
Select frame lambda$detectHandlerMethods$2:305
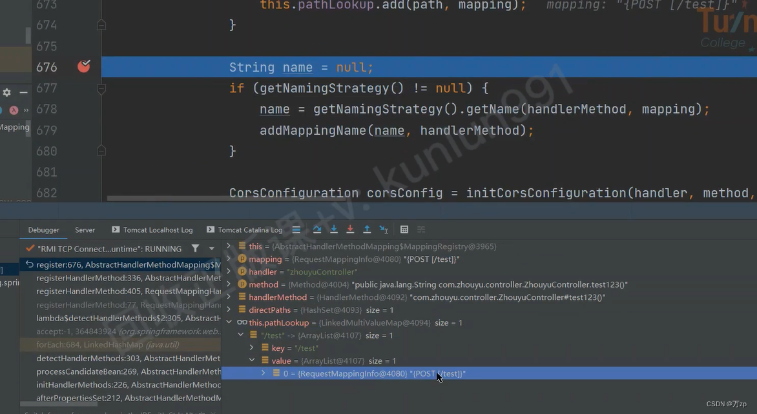pos(120,318)
